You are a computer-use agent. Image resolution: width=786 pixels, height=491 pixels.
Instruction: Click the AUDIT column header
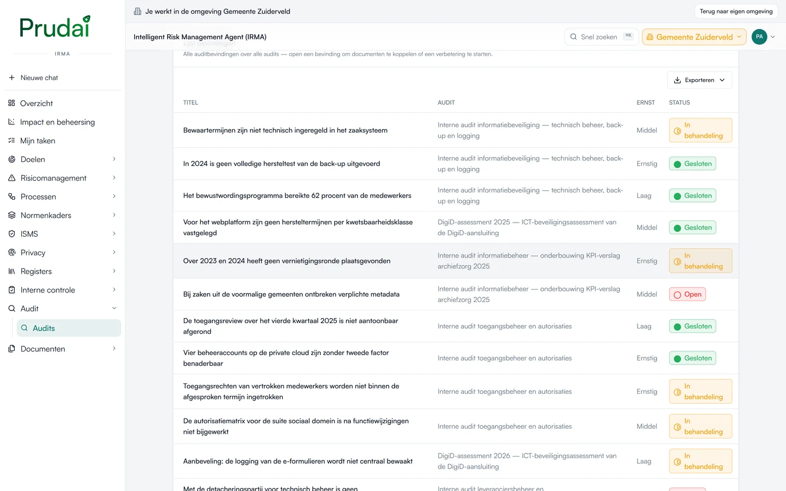[x=446, y=103]
